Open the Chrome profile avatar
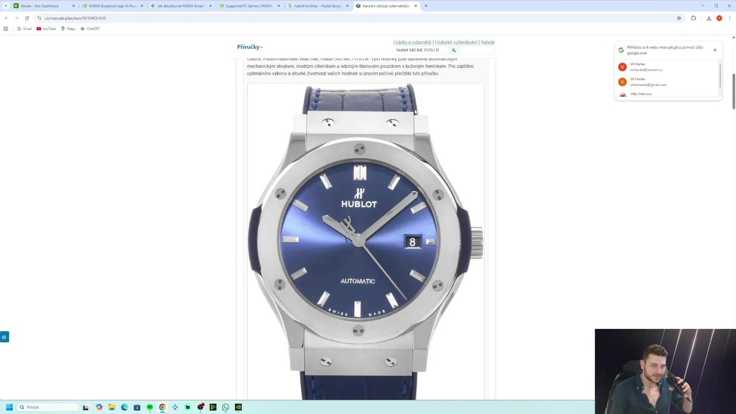 (719, 18)
